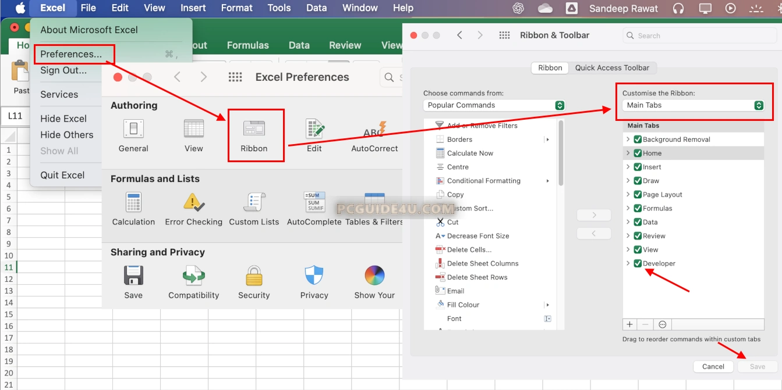The image size is (782, 390).
Task: Open the Popular Commands dropdown
Action: [x=494, y=105]
